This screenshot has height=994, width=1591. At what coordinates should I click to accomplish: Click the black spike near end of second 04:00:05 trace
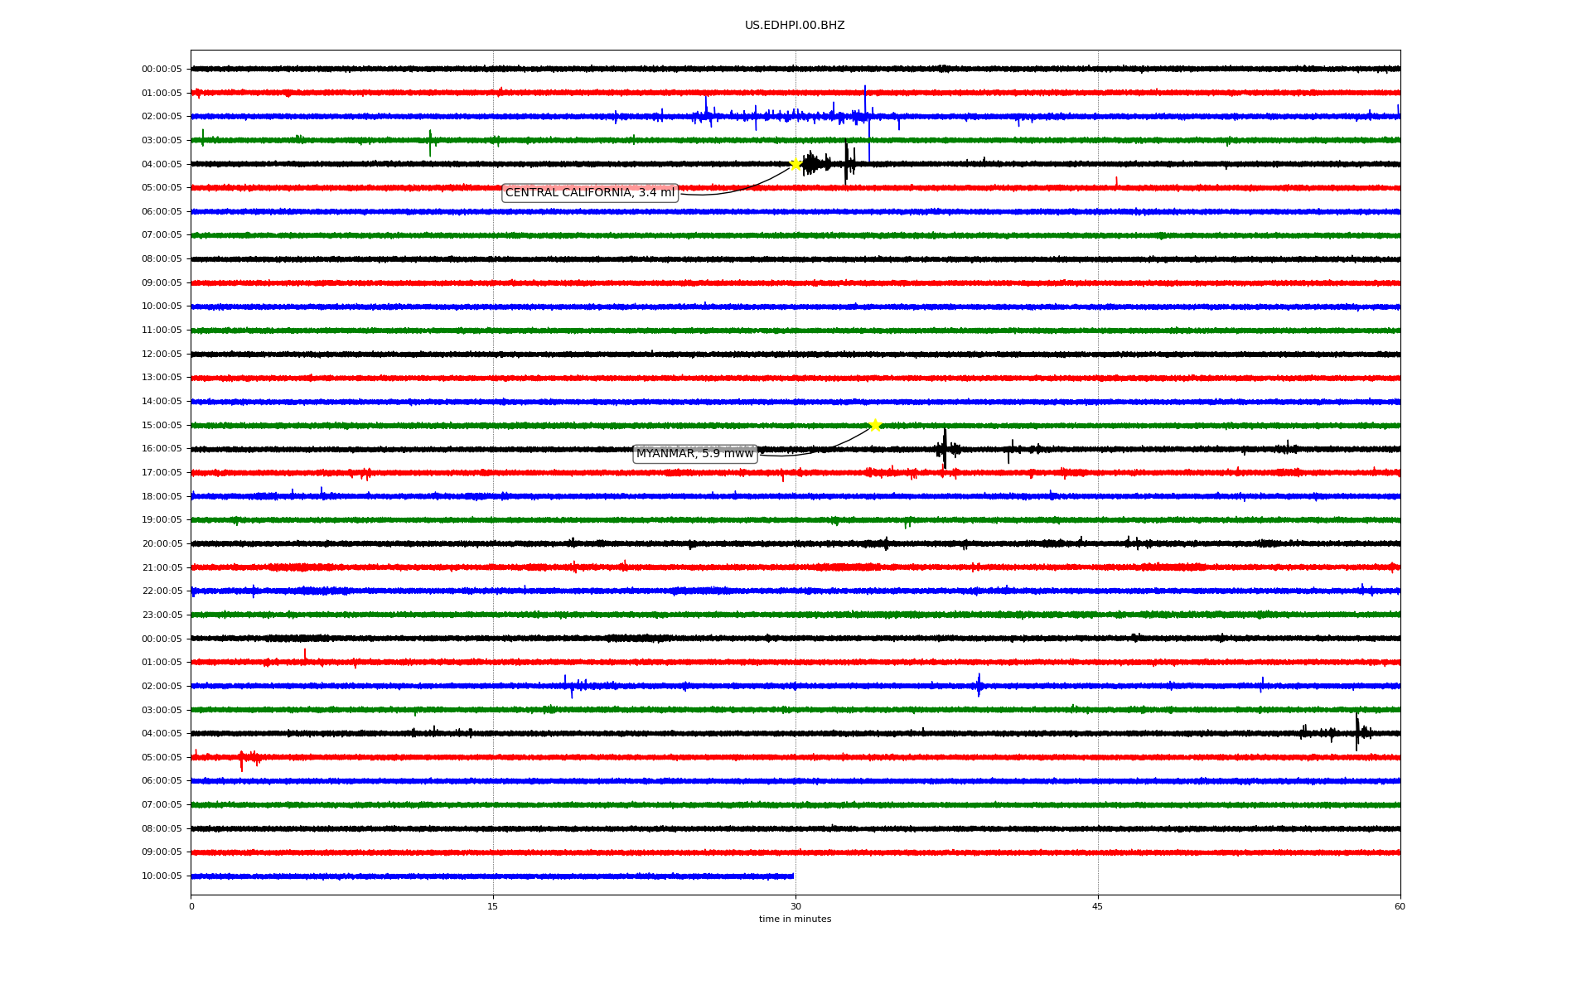click(x=1356, y=731)
